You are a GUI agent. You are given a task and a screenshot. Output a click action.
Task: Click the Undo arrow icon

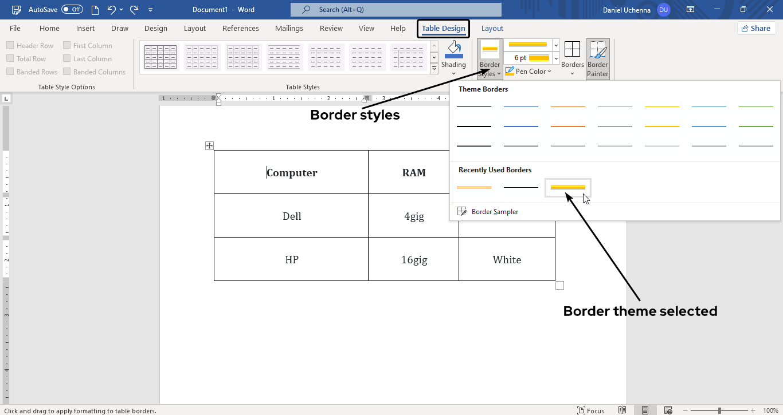point(111,9)
